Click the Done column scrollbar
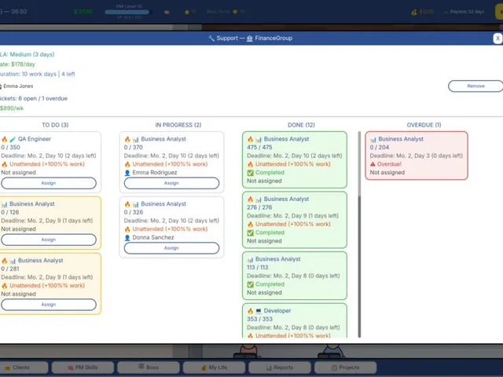 [x=359, y=234]
